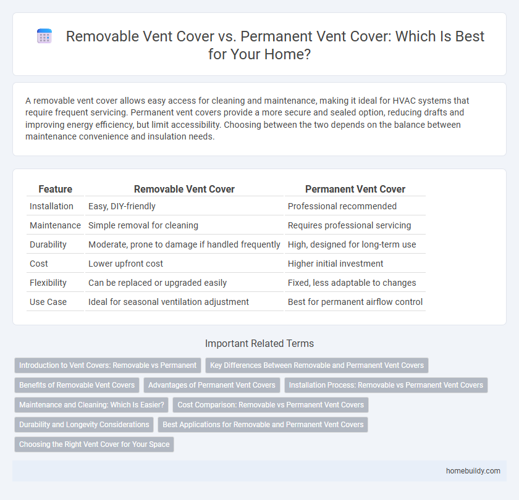Click the calendar icon next to the title
The height and width of the screenshot is (500, 519).
click(x=44, y=36)
